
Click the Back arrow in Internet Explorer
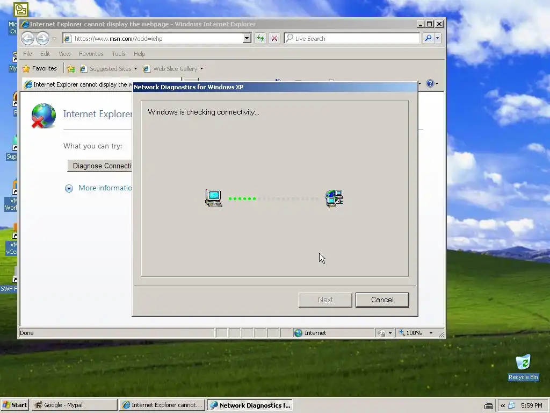pos(28,38)
